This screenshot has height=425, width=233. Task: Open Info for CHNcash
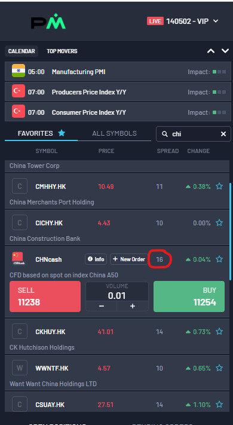(96, 259)
